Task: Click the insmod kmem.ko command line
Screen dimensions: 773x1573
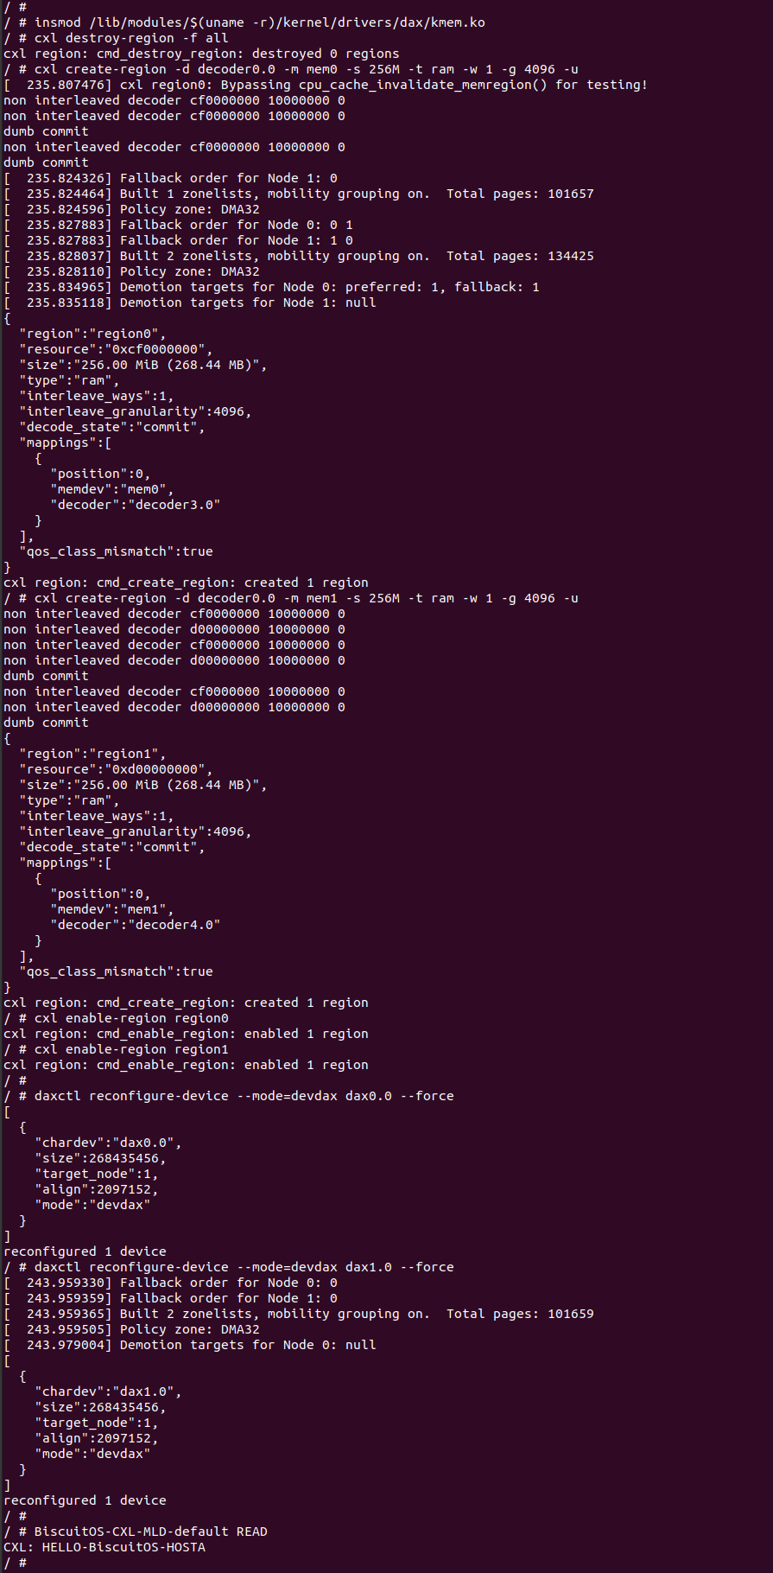Action: pyautogui.click(x=259, y=22)
